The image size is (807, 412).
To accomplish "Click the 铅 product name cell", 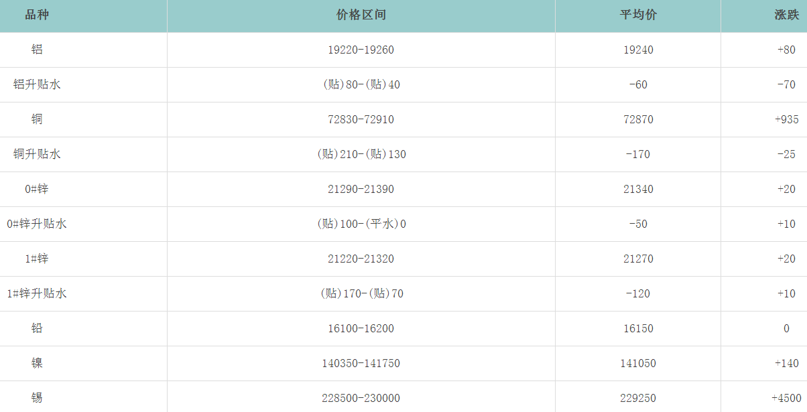I will coord(37,328).
